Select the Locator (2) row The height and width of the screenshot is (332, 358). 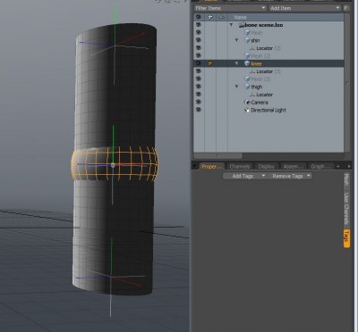tap(268, 48)
